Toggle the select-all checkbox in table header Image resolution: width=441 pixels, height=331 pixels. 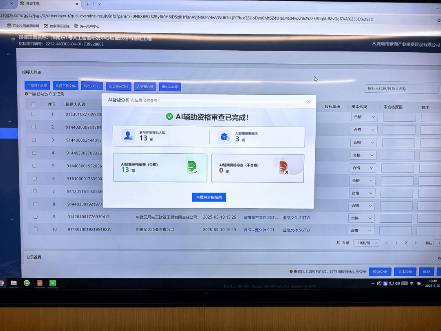coord(33,104)
